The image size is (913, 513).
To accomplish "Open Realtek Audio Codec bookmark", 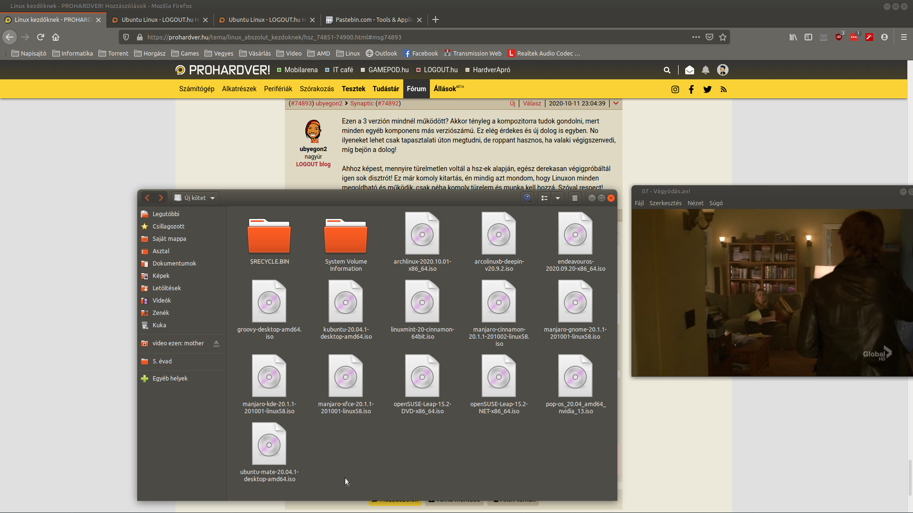I will pos(544,53).
